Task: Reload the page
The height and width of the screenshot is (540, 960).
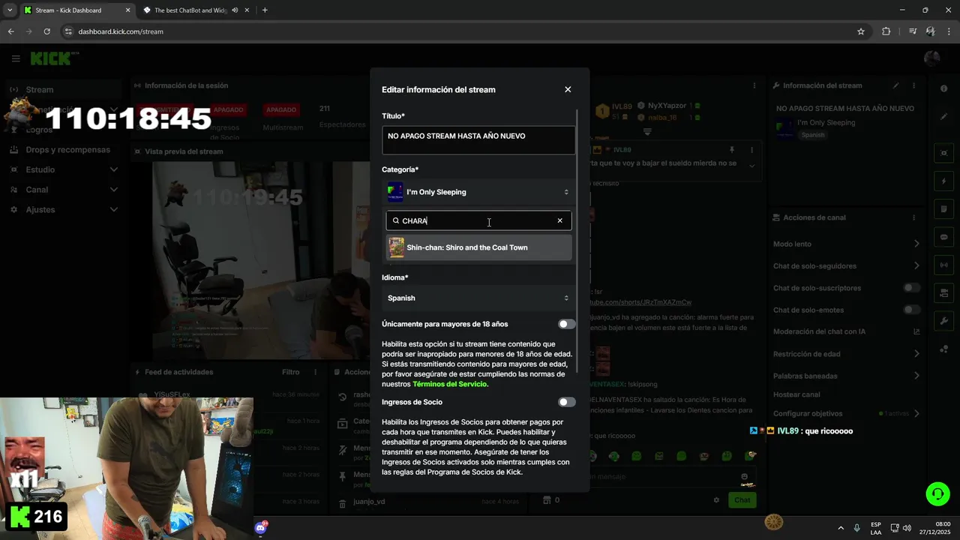Action: click(x=46, y=31)
